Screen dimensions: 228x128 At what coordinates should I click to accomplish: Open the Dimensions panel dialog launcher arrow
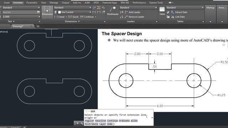pos(104,22)
